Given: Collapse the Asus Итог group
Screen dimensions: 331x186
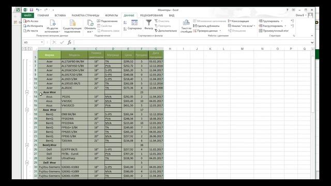Looking at the screenshot, I should [x=27, y=110].
